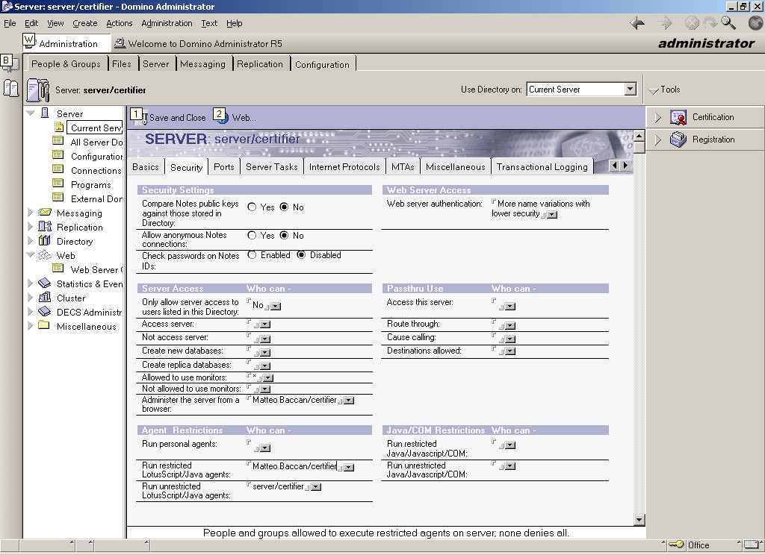Click the search magnifier icon
This screenshot has width=765, height=555.
coord(728,23)
